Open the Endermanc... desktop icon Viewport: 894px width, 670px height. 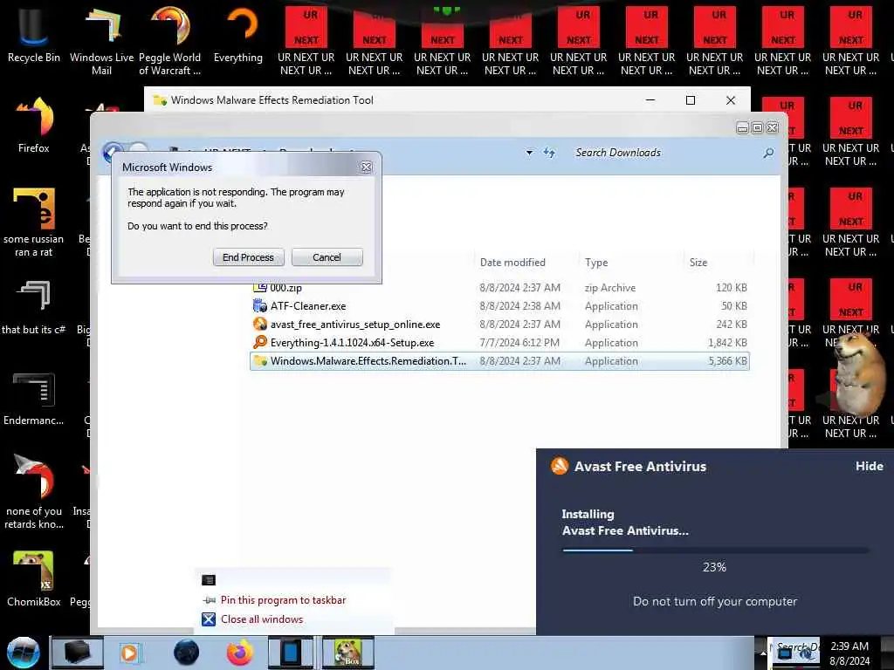point(34,398)
